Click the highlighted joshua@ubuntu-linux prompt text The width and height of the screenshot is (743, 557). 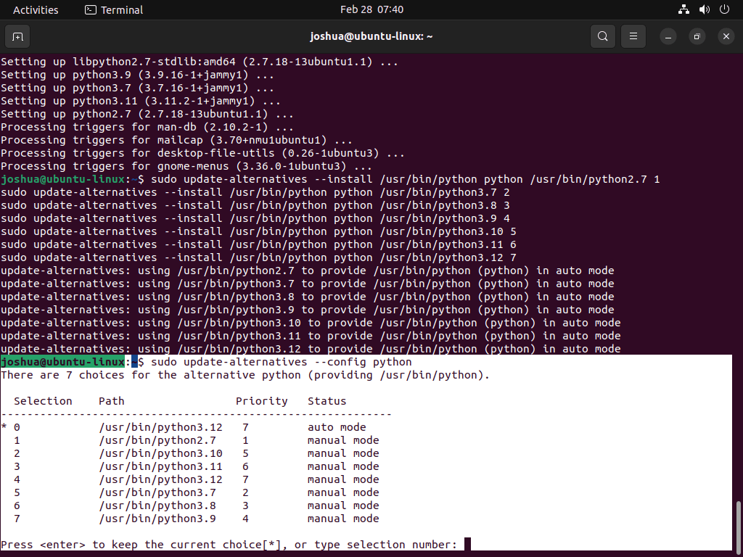[62, 361]
